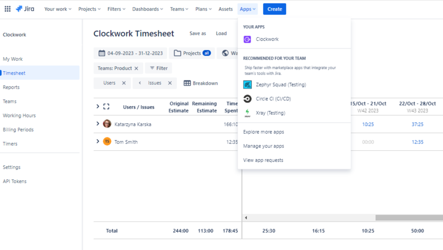The image size is (443, 250).
Task: Open Teams in Clockwork sidebar
Action: coord(10,101)
